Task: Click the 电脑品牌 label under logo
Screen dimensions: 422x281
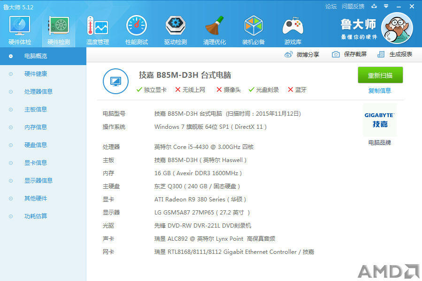Action: click(379, 143)
